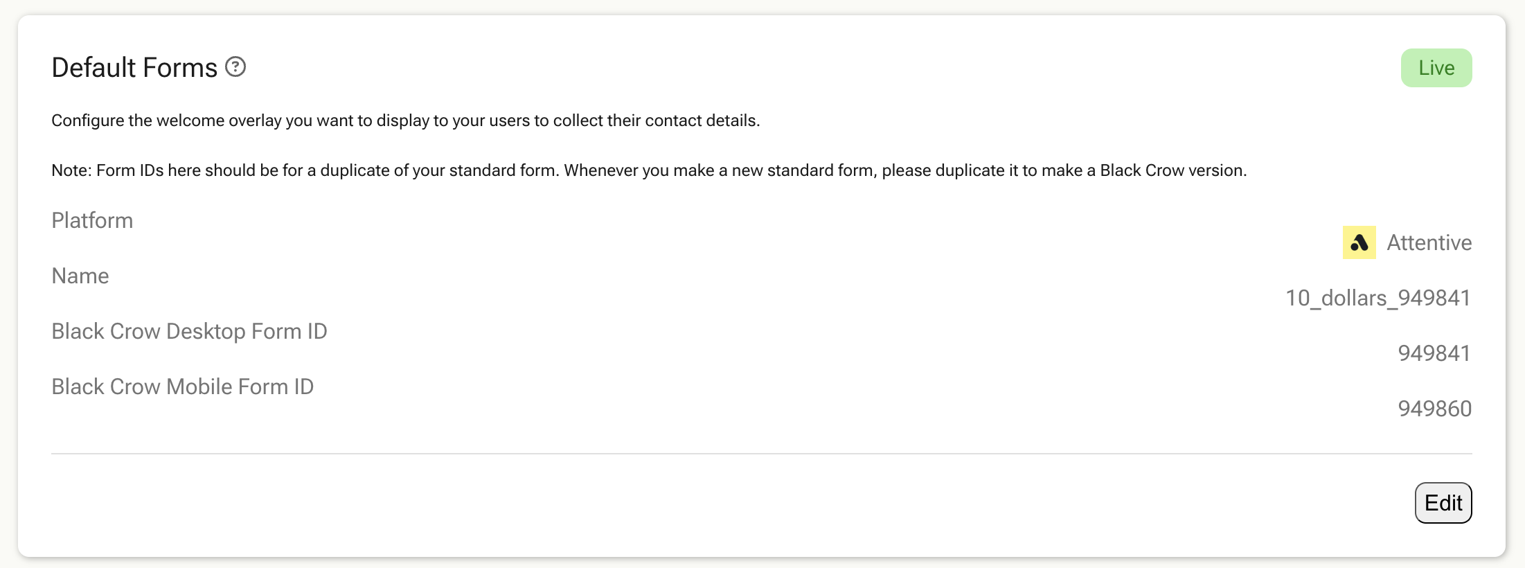This screenshot has width=1525, height=568.
Task: Open the Edit button for Default Forms
Action: pos(1443,503)
